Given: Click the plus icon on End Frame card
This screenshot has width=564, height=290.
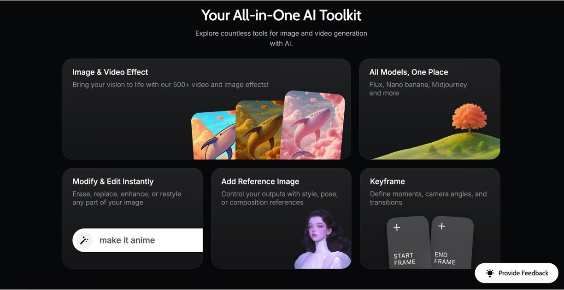Looking at the screenshot, I should 441,226.
